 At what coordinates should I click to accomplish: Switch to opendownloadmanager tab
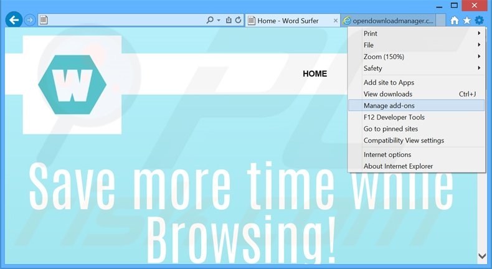[x=389, y=21]
